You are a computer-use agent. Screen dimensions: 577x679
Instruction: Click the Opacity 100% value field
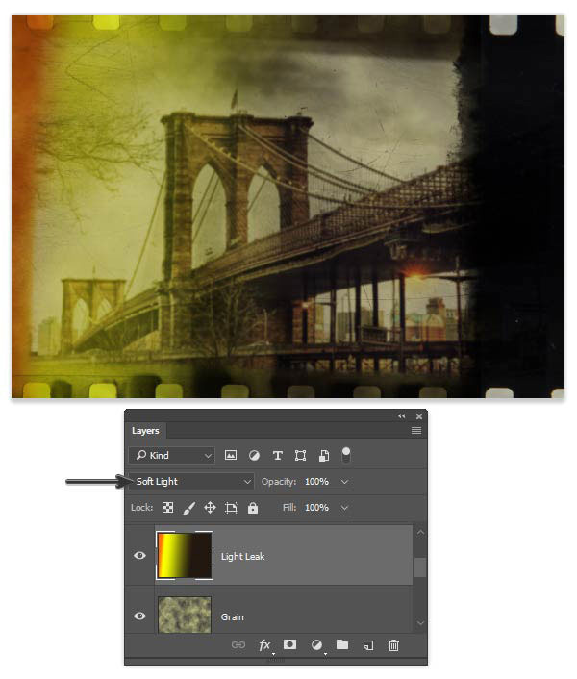click(x=316, y=482)
